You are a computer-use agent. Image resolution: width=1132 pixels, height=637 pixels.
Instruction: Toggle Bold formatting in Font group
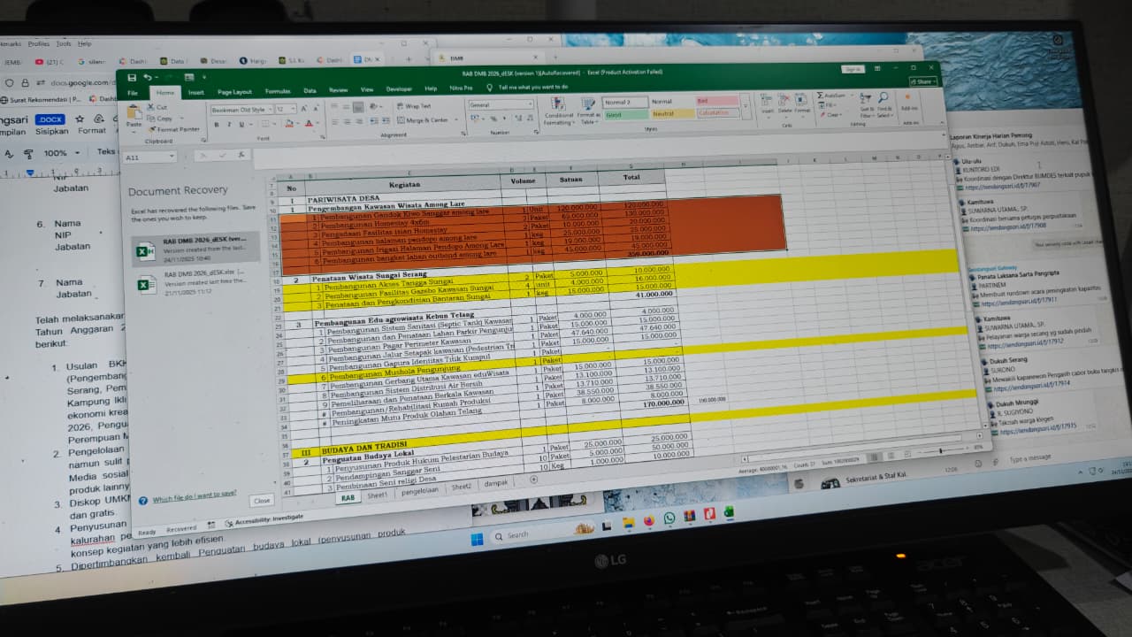tap(215, 125)
